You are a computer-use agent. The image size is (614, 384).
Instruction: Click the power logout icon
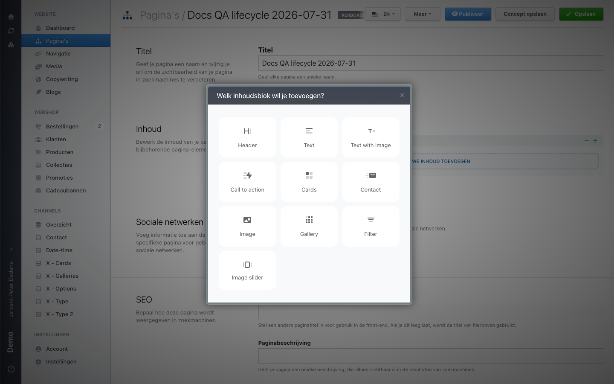(x=11, y=369)
